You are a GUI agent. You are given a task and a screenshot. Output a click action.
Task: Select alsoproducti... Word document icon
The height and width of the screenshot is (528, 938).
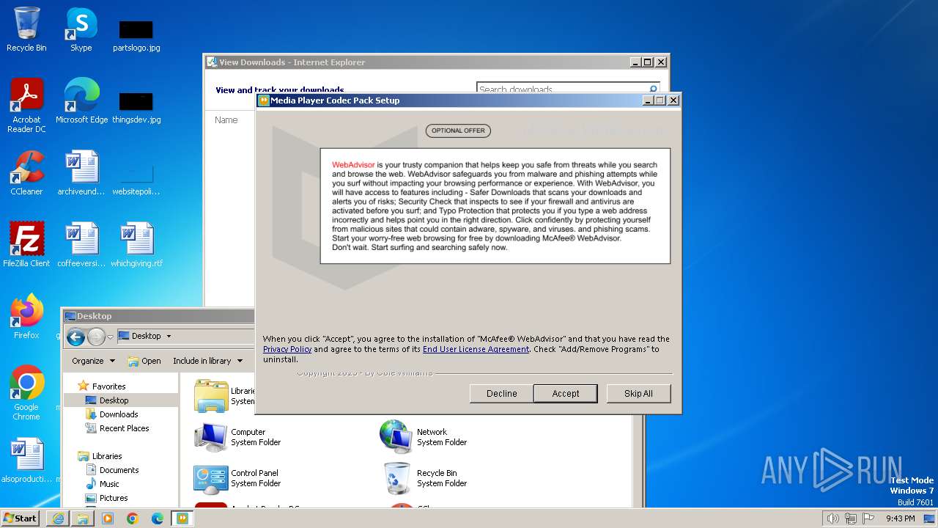tap(26, 460)
